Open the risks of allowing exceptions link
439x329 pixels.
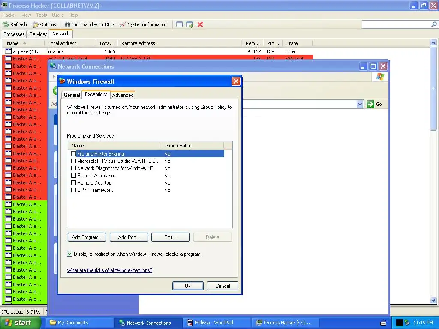[x=109, y=270]
